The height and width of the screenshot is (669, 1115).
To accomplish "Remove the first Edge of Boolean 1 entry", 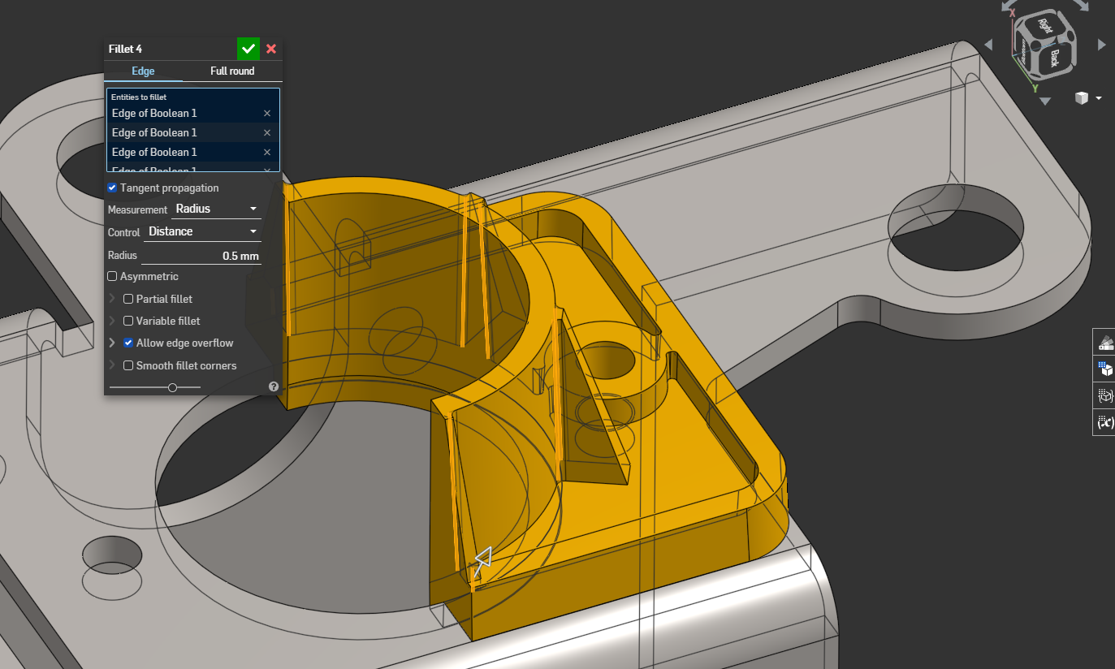I will pyautogui.click(x=267, y=114).
